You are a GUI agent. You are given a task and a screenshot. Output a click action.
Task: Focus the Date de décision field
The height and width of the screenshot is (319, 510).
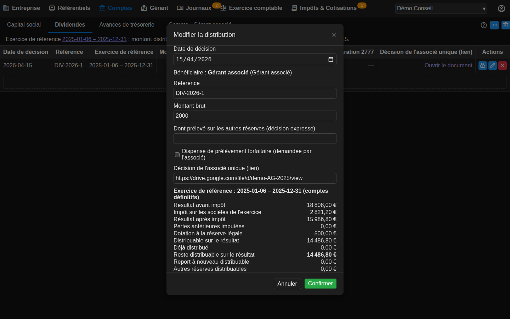point(255,60)
